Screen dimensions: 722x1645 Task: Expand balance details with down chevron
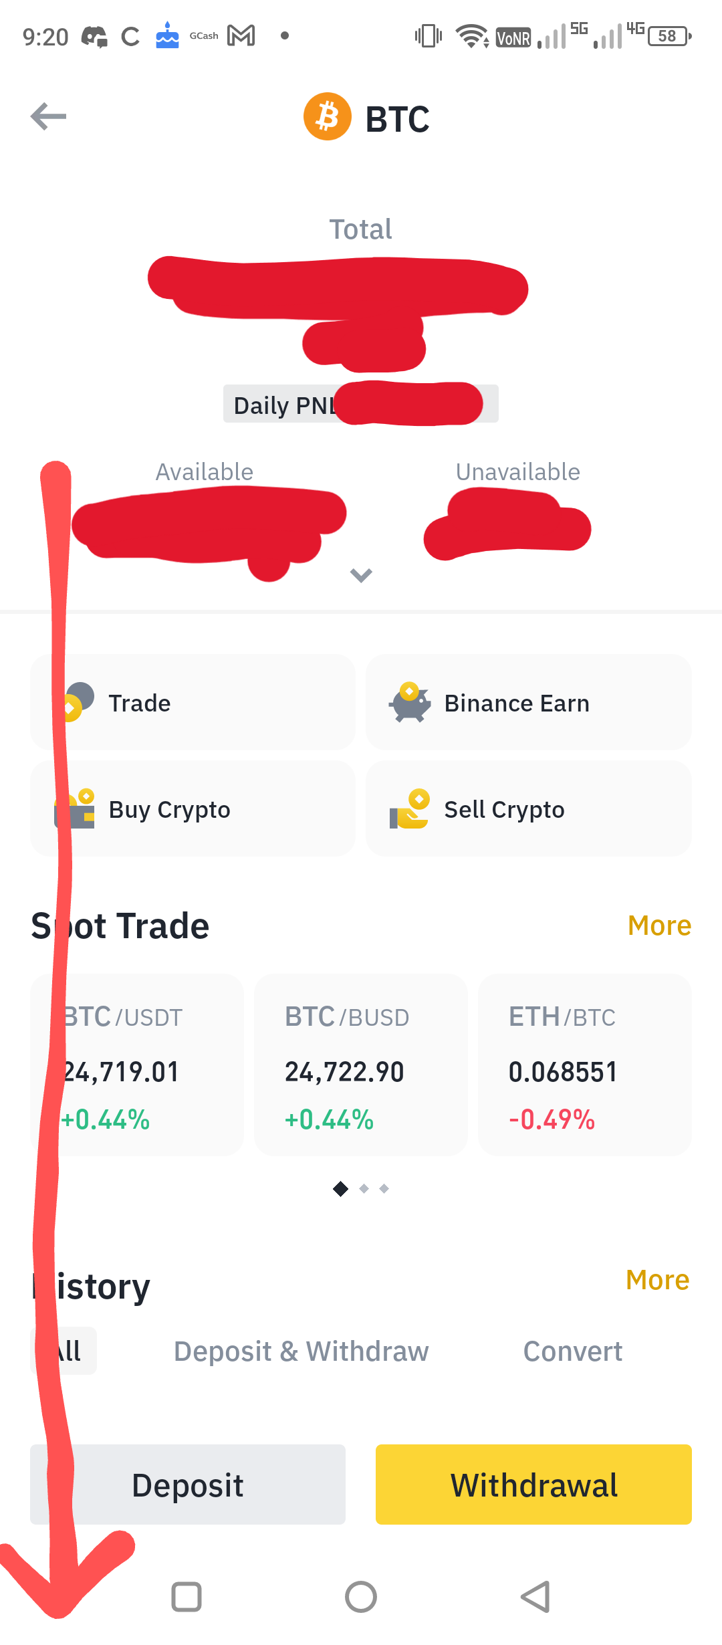coord(361,575)
